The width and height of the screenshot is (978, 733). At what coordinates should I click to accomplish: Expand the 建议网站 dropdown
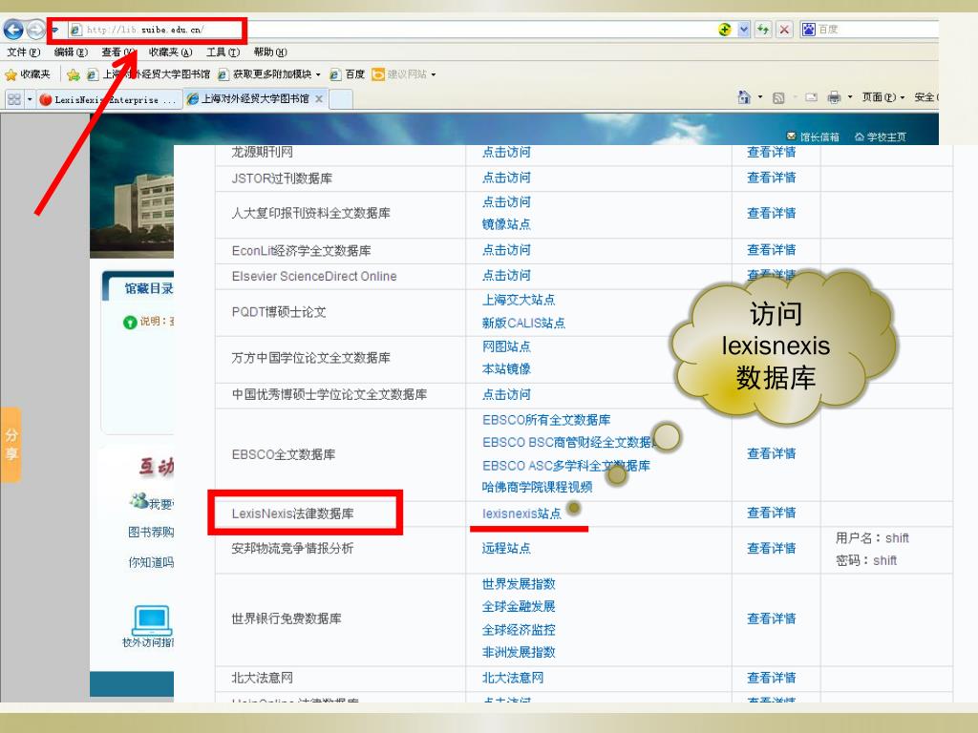pyautogui.click(x=433, y=74)
